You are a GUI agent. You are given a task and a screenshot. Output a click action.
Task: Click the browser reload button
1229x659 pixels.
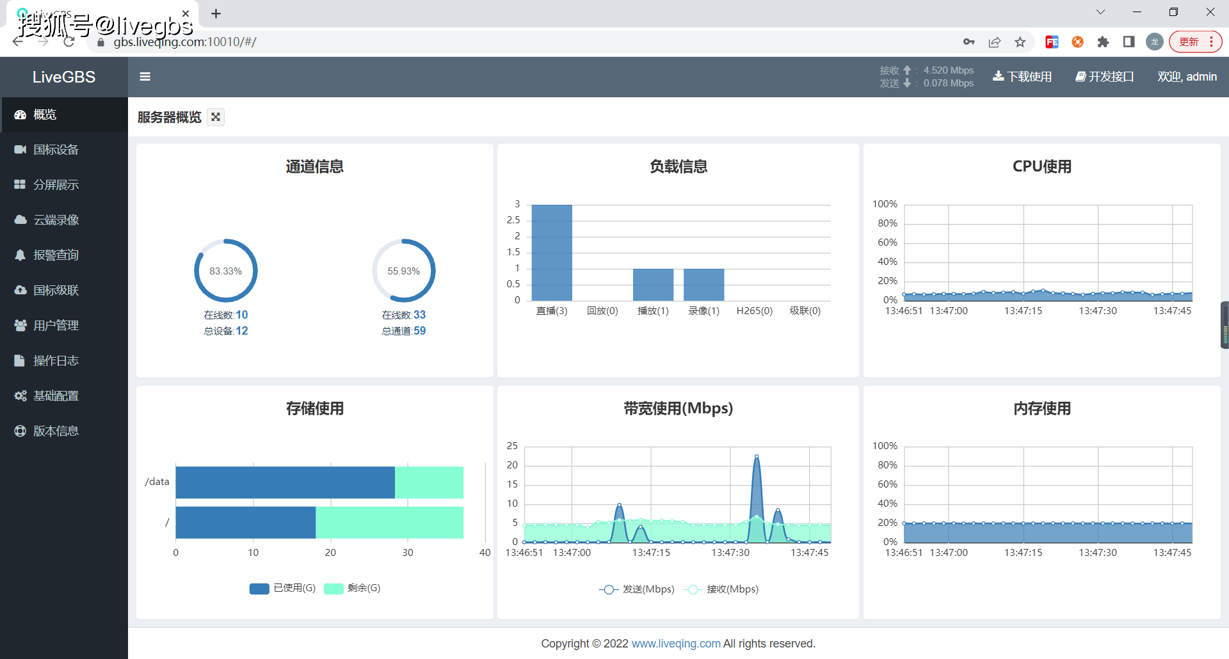coord(69,42)
